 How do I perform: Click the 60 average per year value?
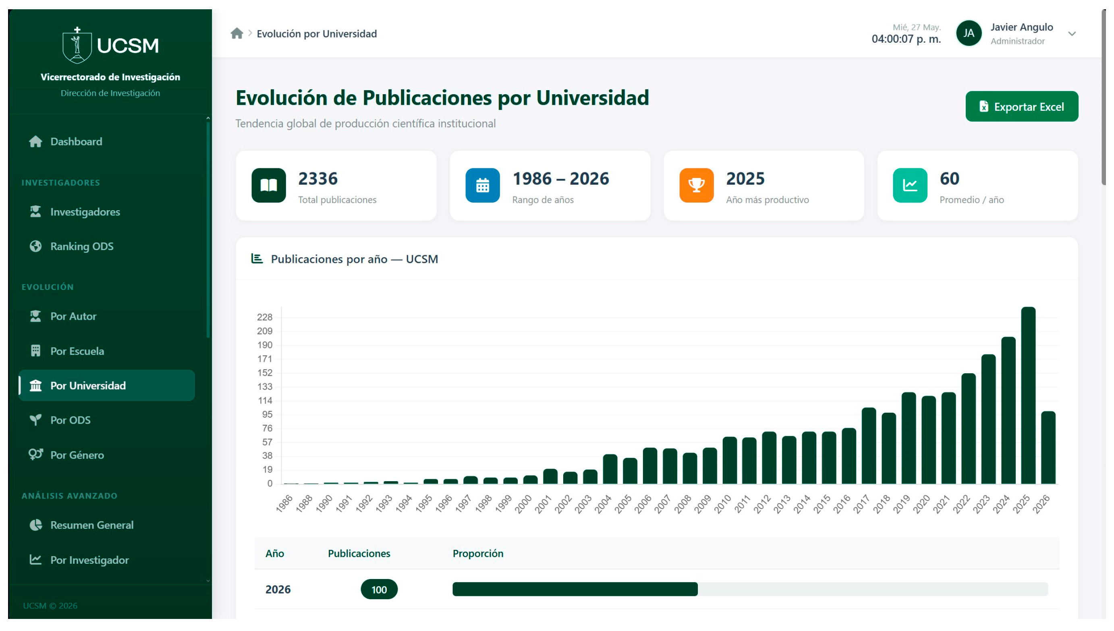click(949, 178)
